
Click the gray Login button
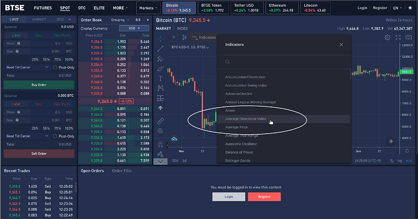point(229,196)
